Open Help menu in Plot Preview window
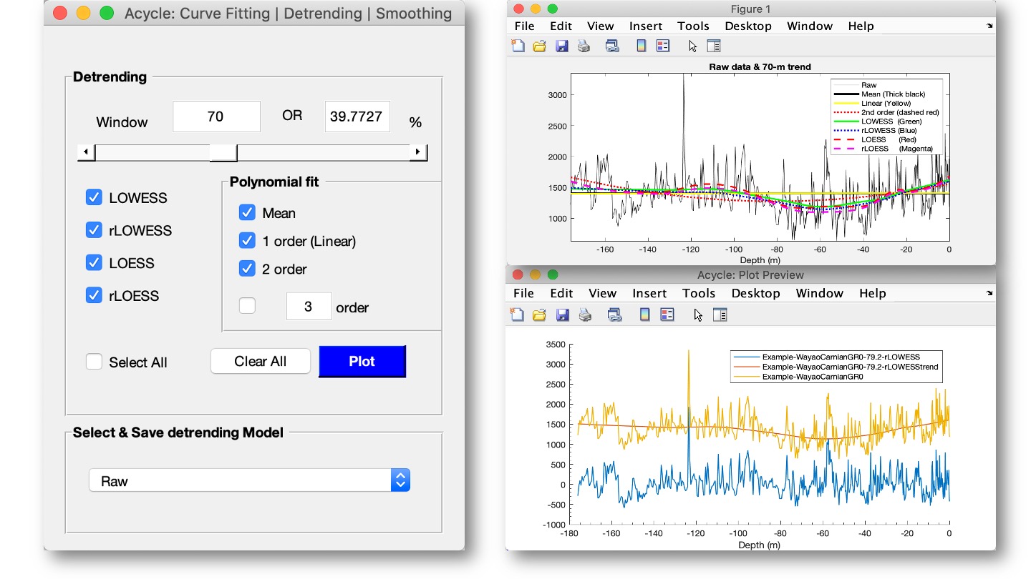This screenshot has height=579, width=1031. click(873, 293)
